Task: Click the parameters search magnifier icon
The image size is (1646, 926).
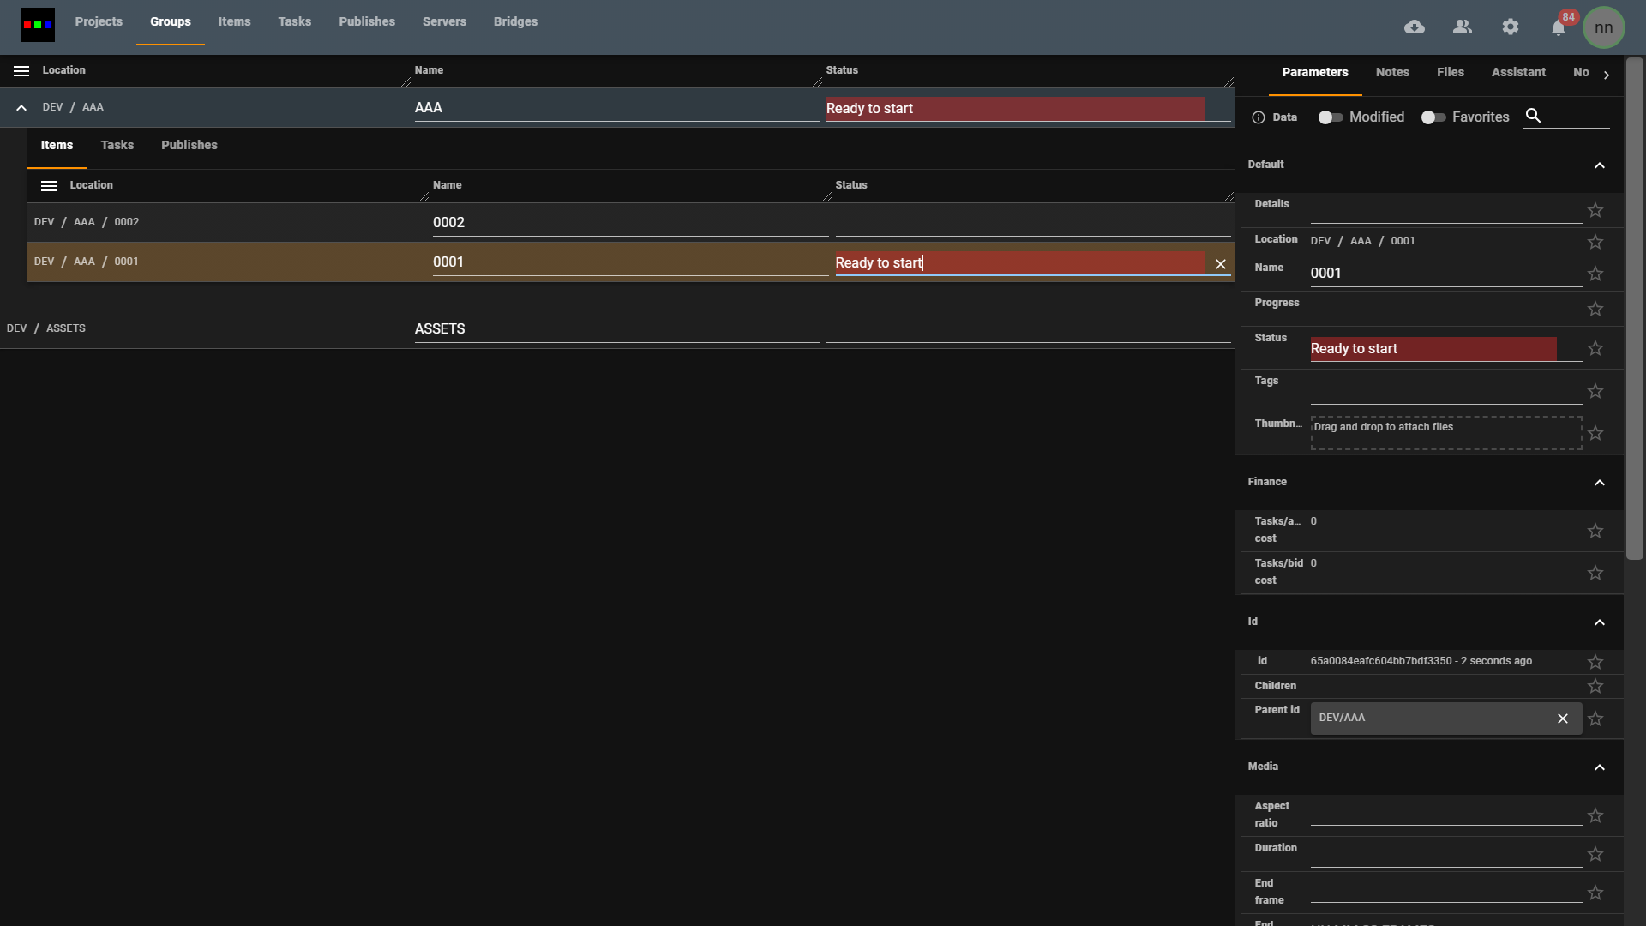Action: [1534, 116]
